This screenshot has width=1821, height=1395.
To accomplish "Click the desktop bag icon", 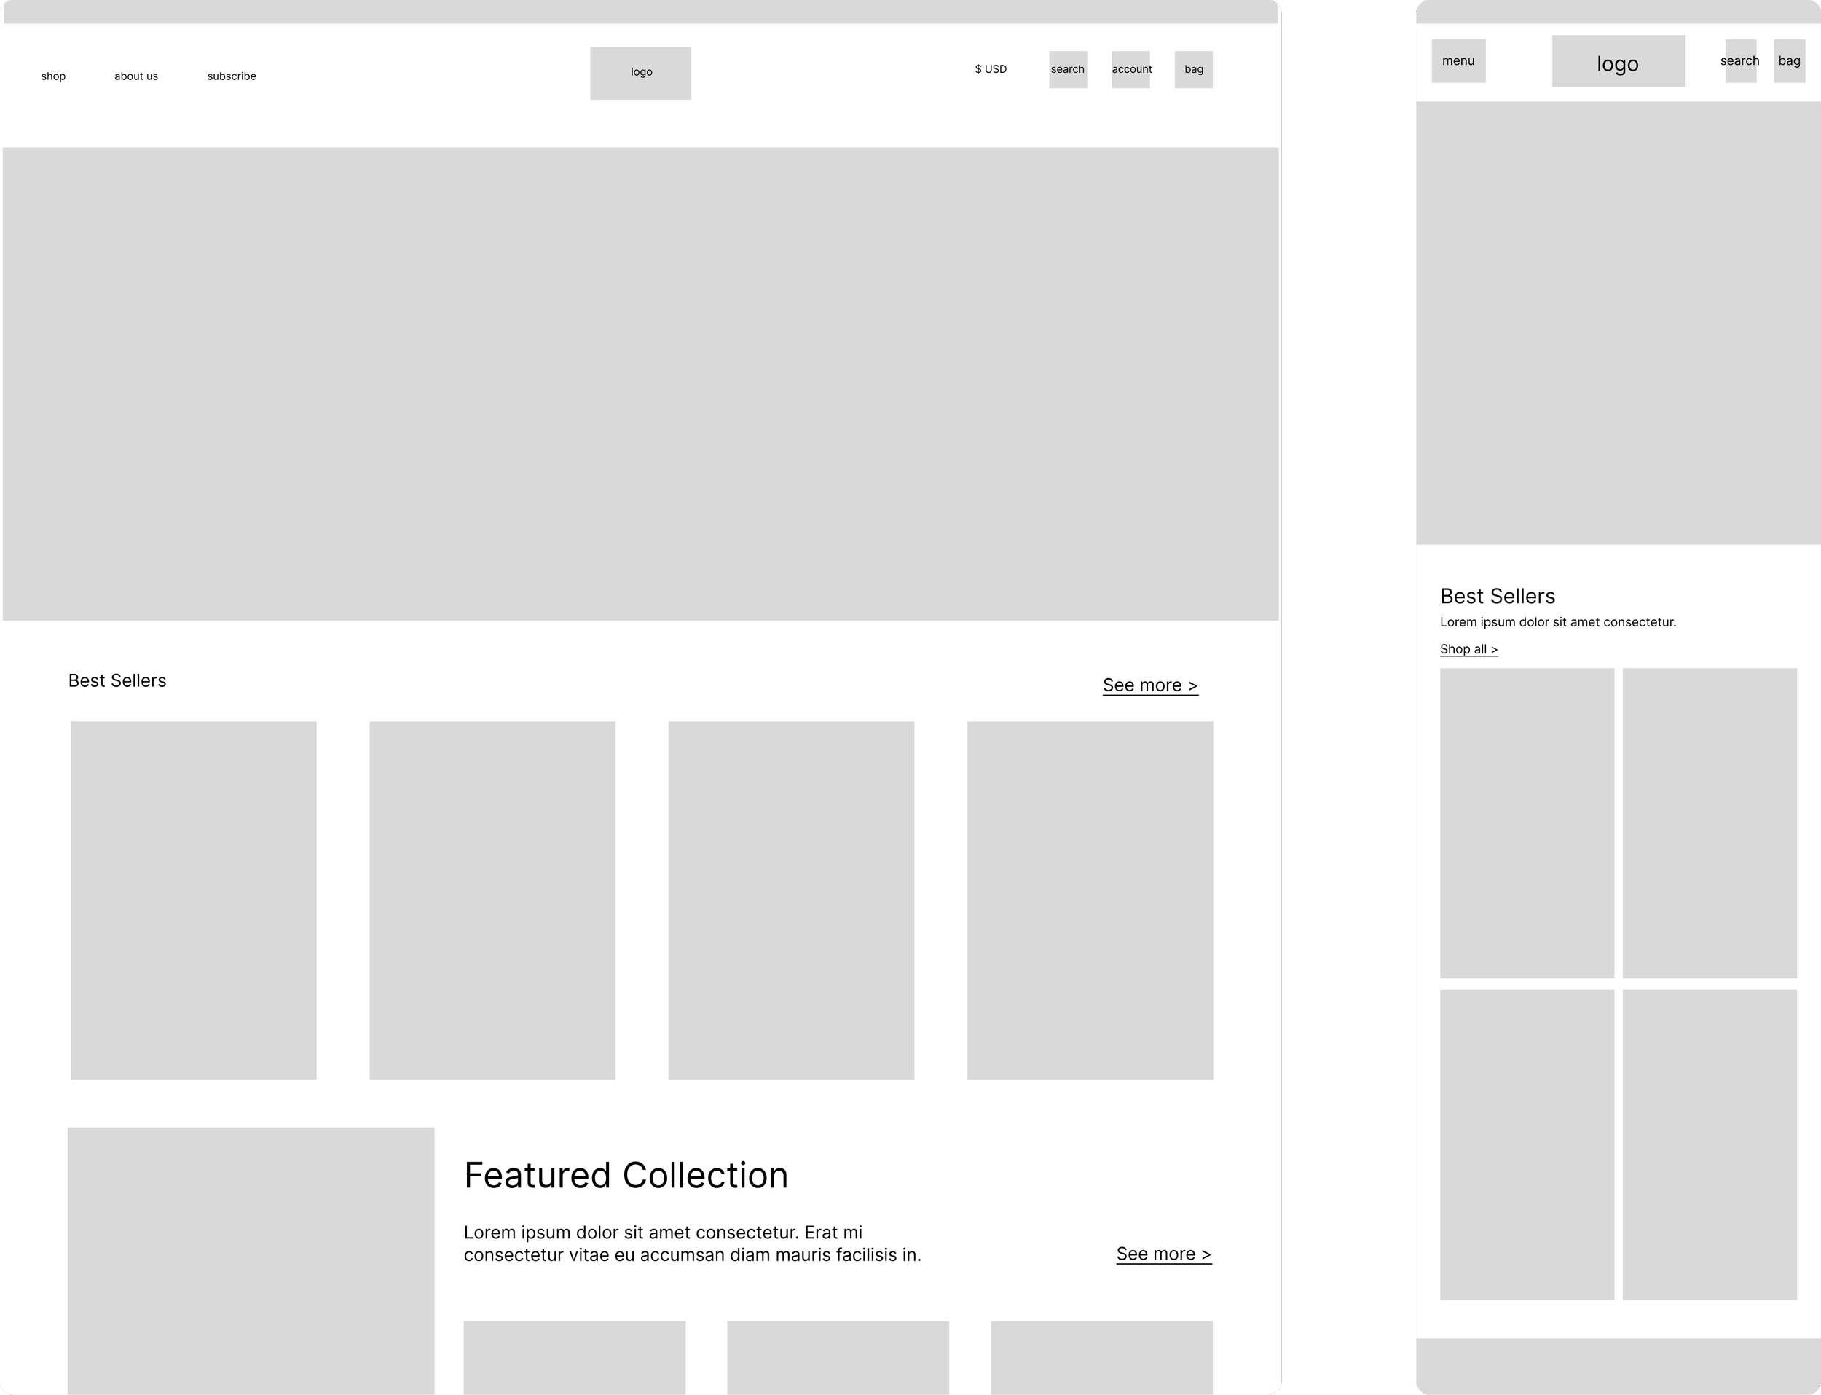I will 1193,70.
